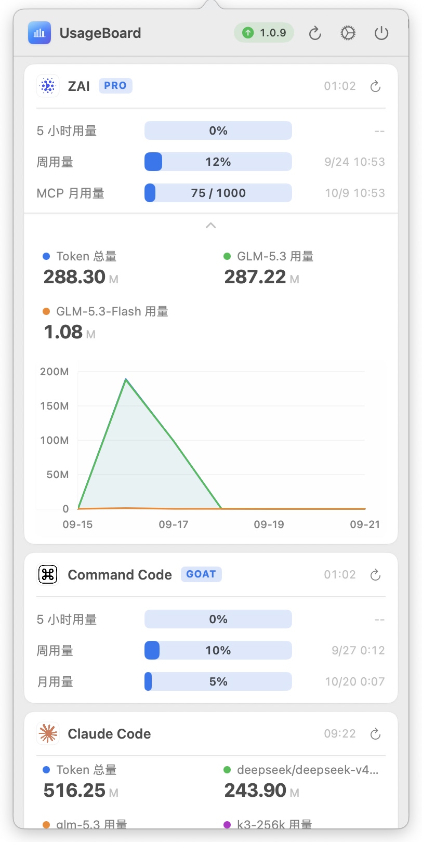The height and width of the screenshot is (842, 422).
Task: Collapse the ZAI details chevron
Action: 210,226
